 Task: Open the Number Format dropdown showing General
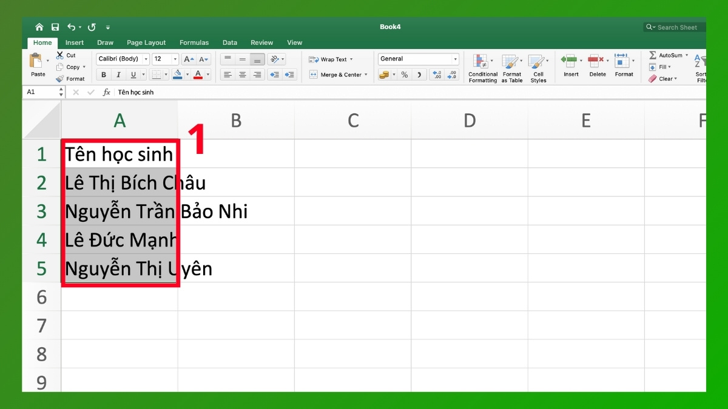418,59
